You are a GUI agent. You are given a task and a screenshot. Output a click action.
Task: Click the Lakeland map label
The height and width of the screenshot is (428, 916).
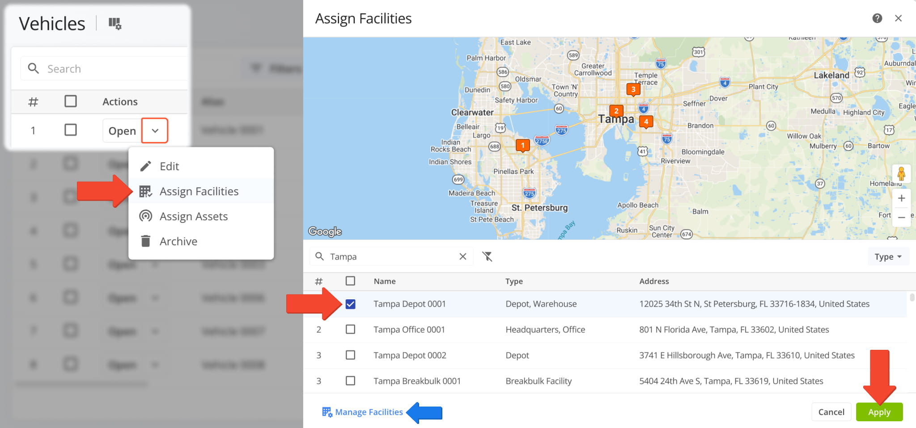[831, 75]
